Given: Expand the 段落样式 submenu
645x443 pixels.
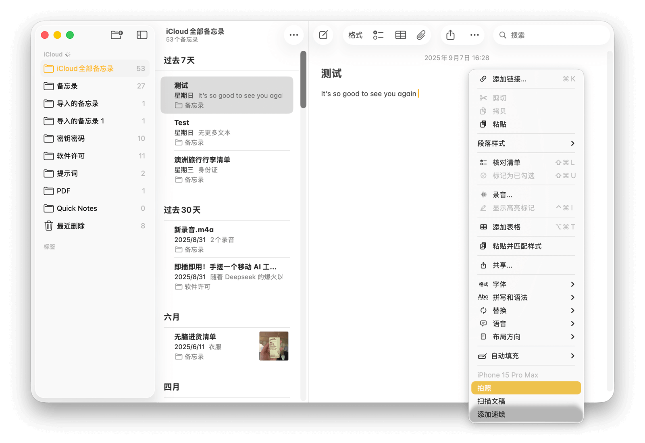Looking at the screenshot, I should point(526,144).
